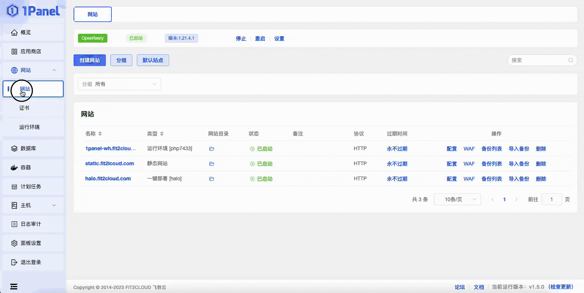Screen dimensions: 584x293
Task: Click 永不过期 for 1panel-wh site
Action: pyautogui.click(x=397, y=149)
